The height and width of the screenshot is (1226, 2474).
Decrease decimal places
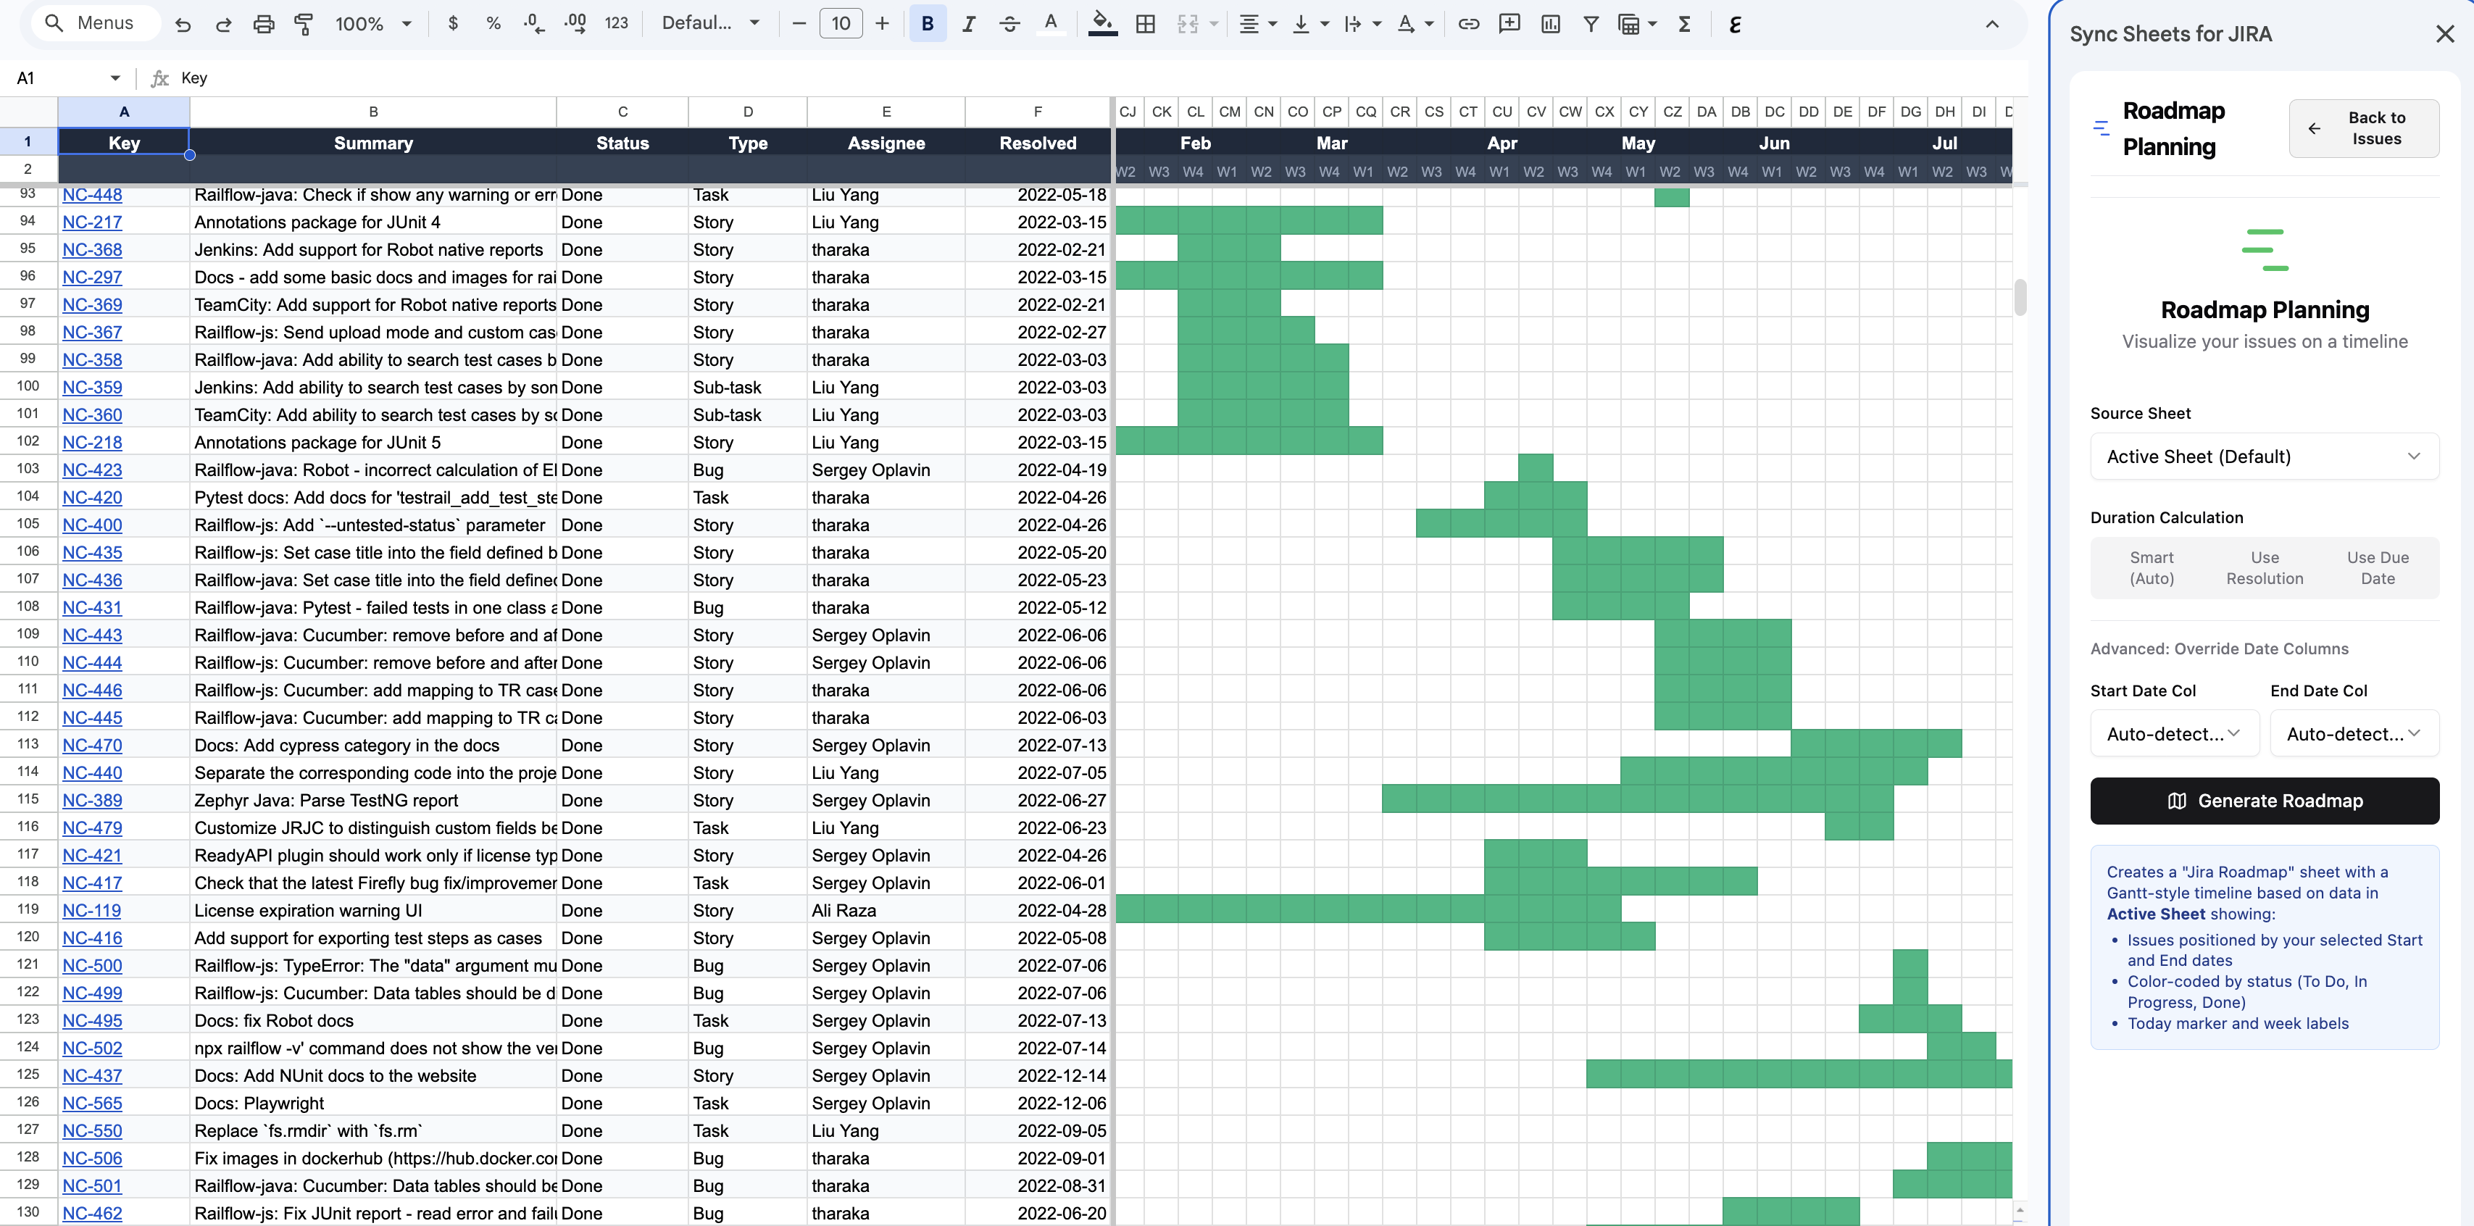tap(534, 23)
